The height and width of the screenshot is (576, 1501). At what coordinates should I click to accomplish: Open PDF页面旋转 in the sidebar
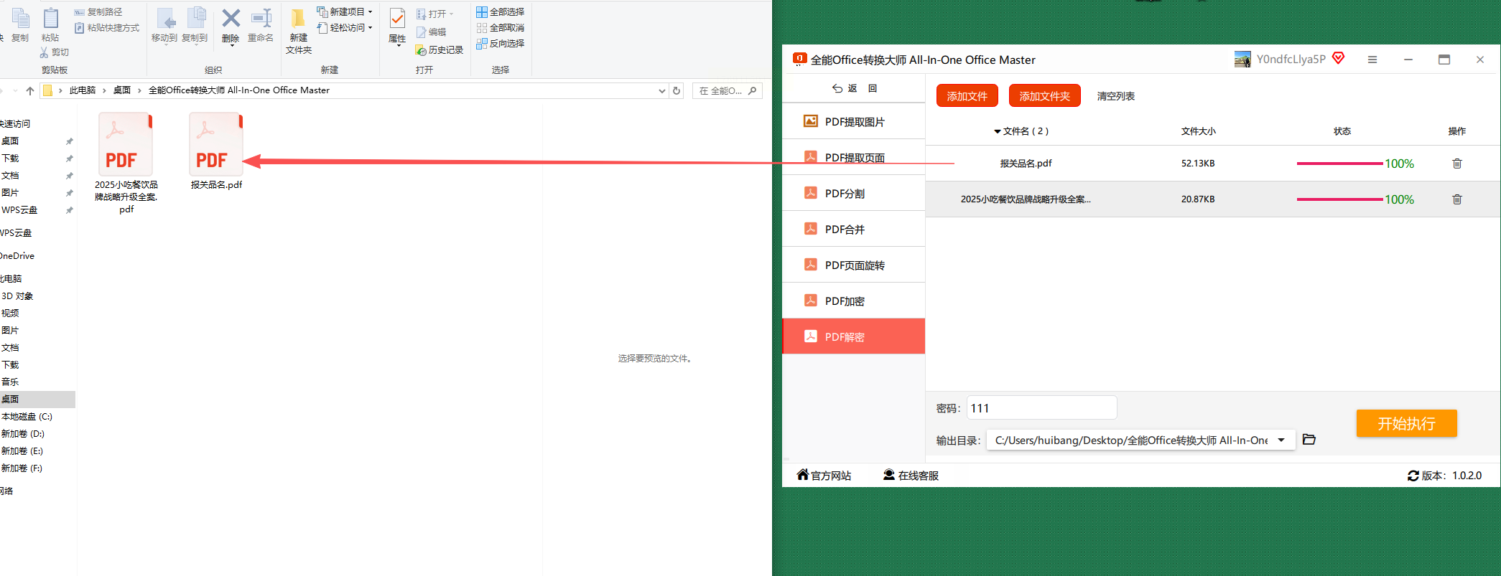pos(853,265)
